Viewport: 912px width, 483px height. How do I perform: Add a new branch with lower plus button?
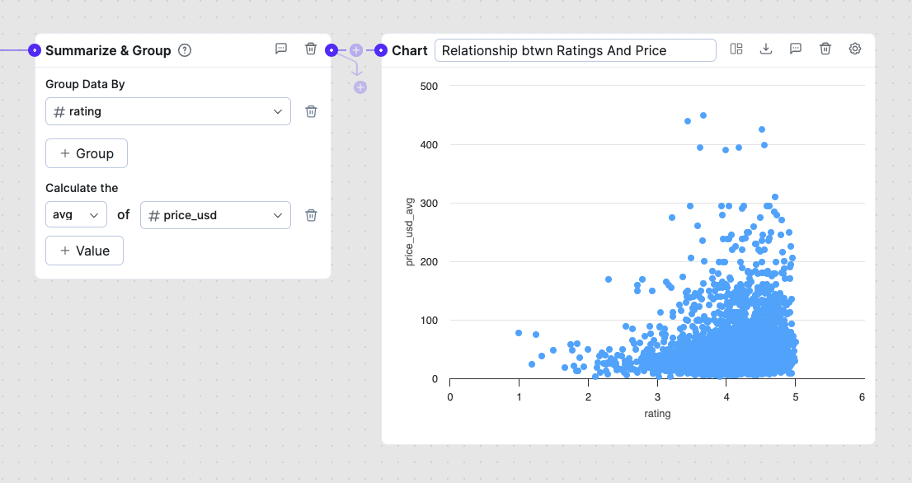coord(360,87)
